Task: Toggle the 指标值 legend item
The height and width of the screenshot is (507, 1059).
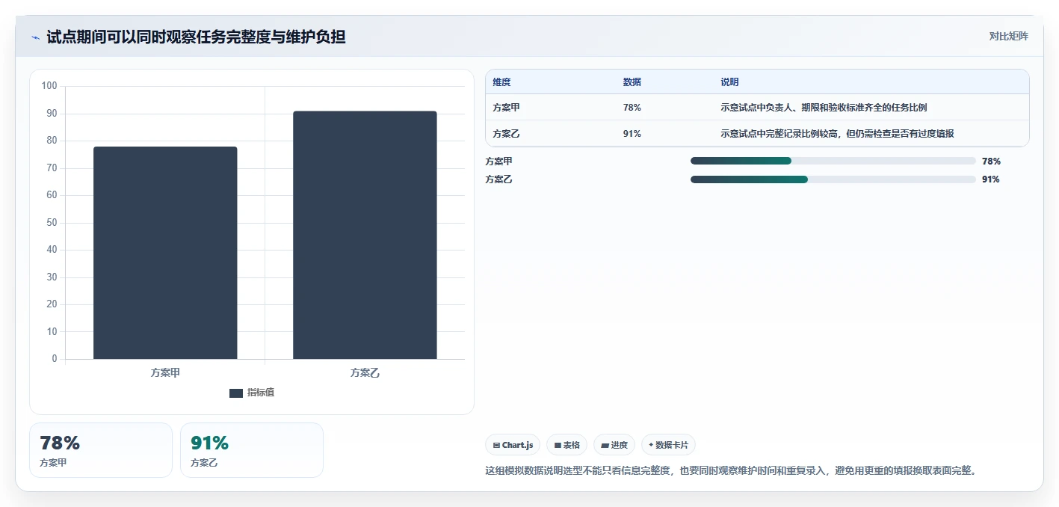Action: tap(252, 393)
